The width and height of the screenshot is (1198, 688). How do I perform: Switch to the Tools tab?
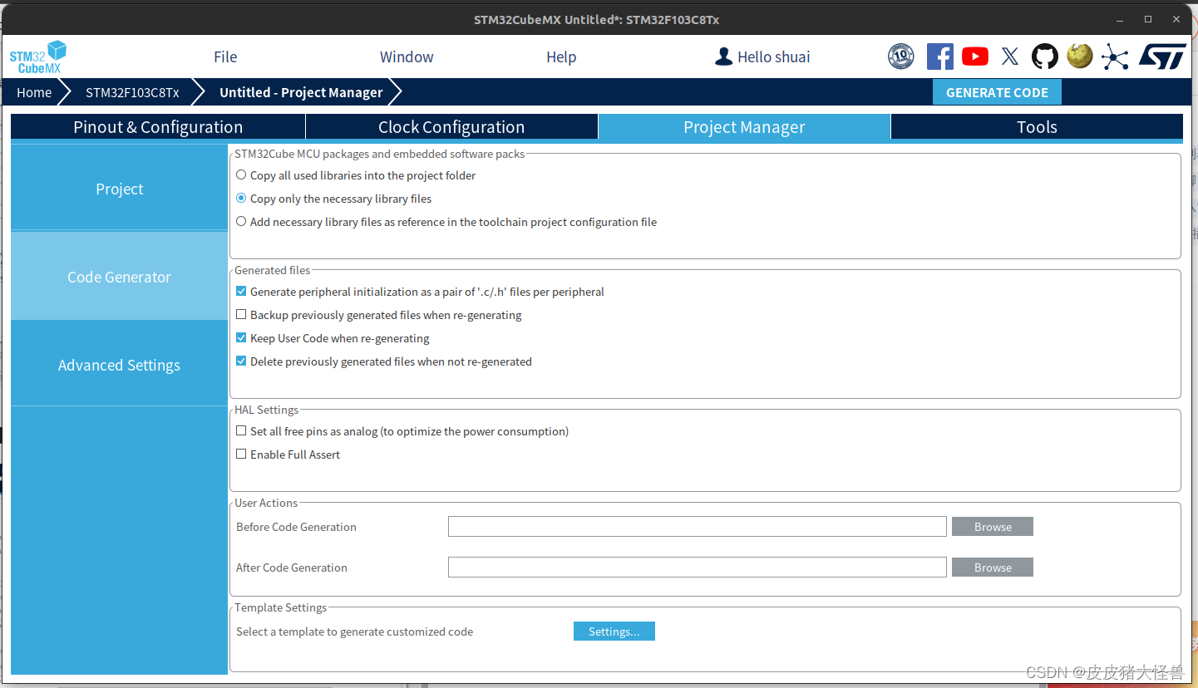point(1037,127)
